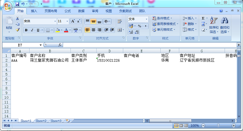Switch to the 插入 ribbon tab
The width and height of the screenshot is (243, 131).
[34, 11]
